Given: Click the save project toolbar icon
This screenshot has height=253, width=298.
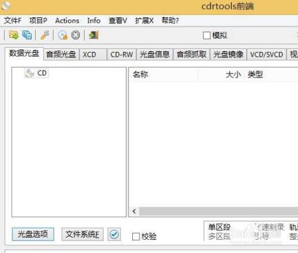Looking at the screenshot, I should (27, 35).
